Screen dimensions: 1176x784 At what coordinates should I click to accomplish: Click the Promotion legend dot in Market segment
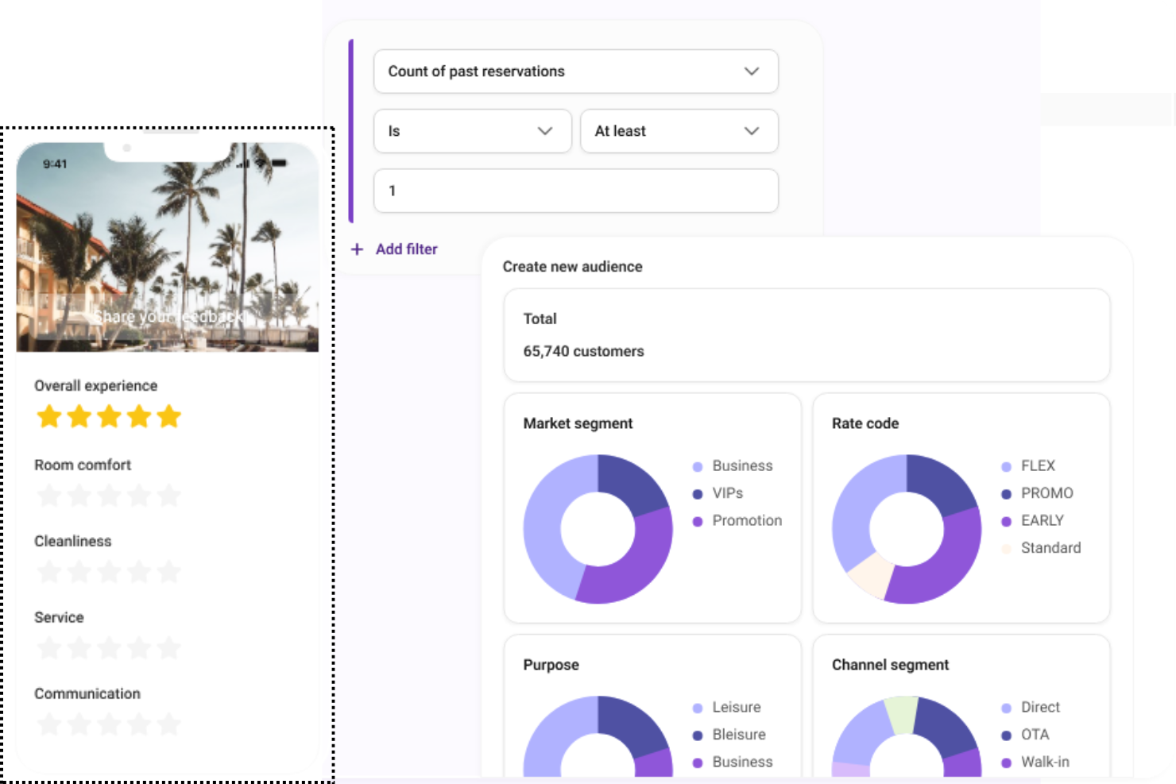tap(698, 522)
